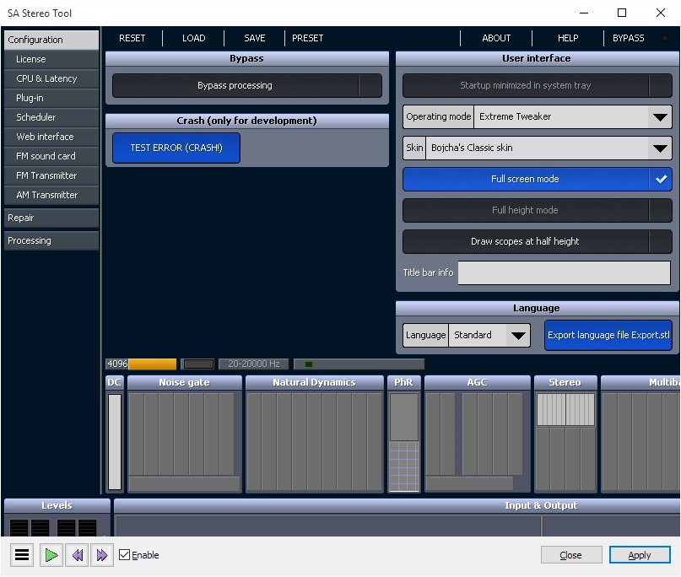Click the 20-20000 Hz indicator
681x577 pixels.
coord(254,364)
